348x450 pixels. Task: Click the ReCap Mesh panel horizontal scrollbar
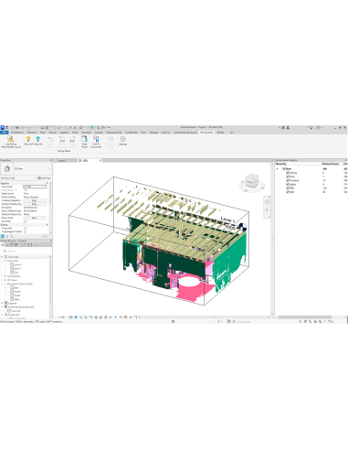tap(305, 317)
